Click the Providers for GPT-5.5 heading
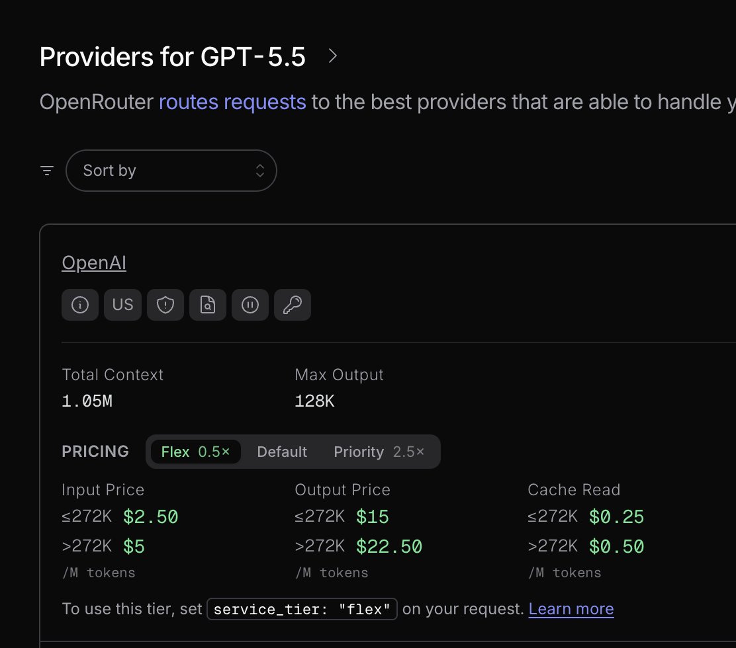 (x=172, y=57)
